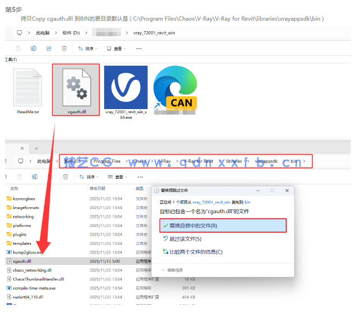Click vray_72001_revit_win in the breadcrumb
364x325 pixels.
pyautogui.click(x=154, y=33)
